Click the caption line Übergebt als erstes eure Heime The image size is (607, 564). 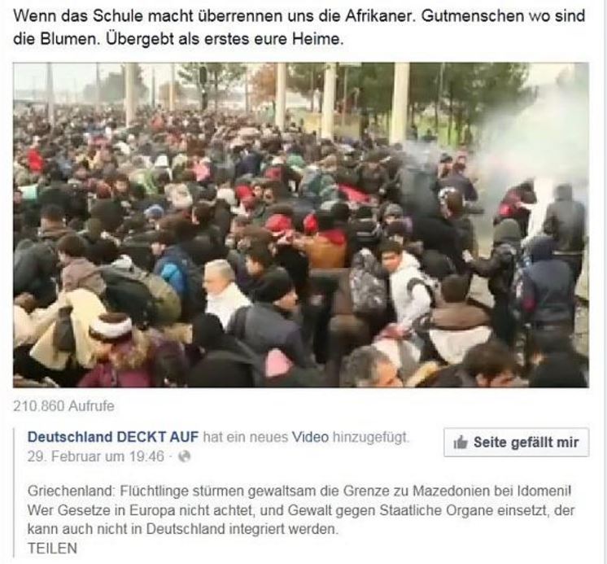pos(224,39)
